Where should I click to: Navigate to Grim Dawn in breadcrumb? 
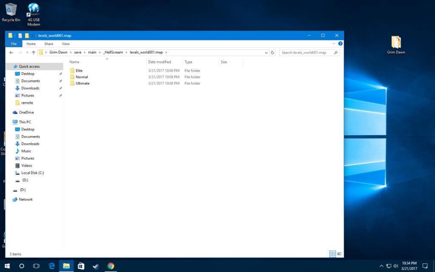pos(58,52)
